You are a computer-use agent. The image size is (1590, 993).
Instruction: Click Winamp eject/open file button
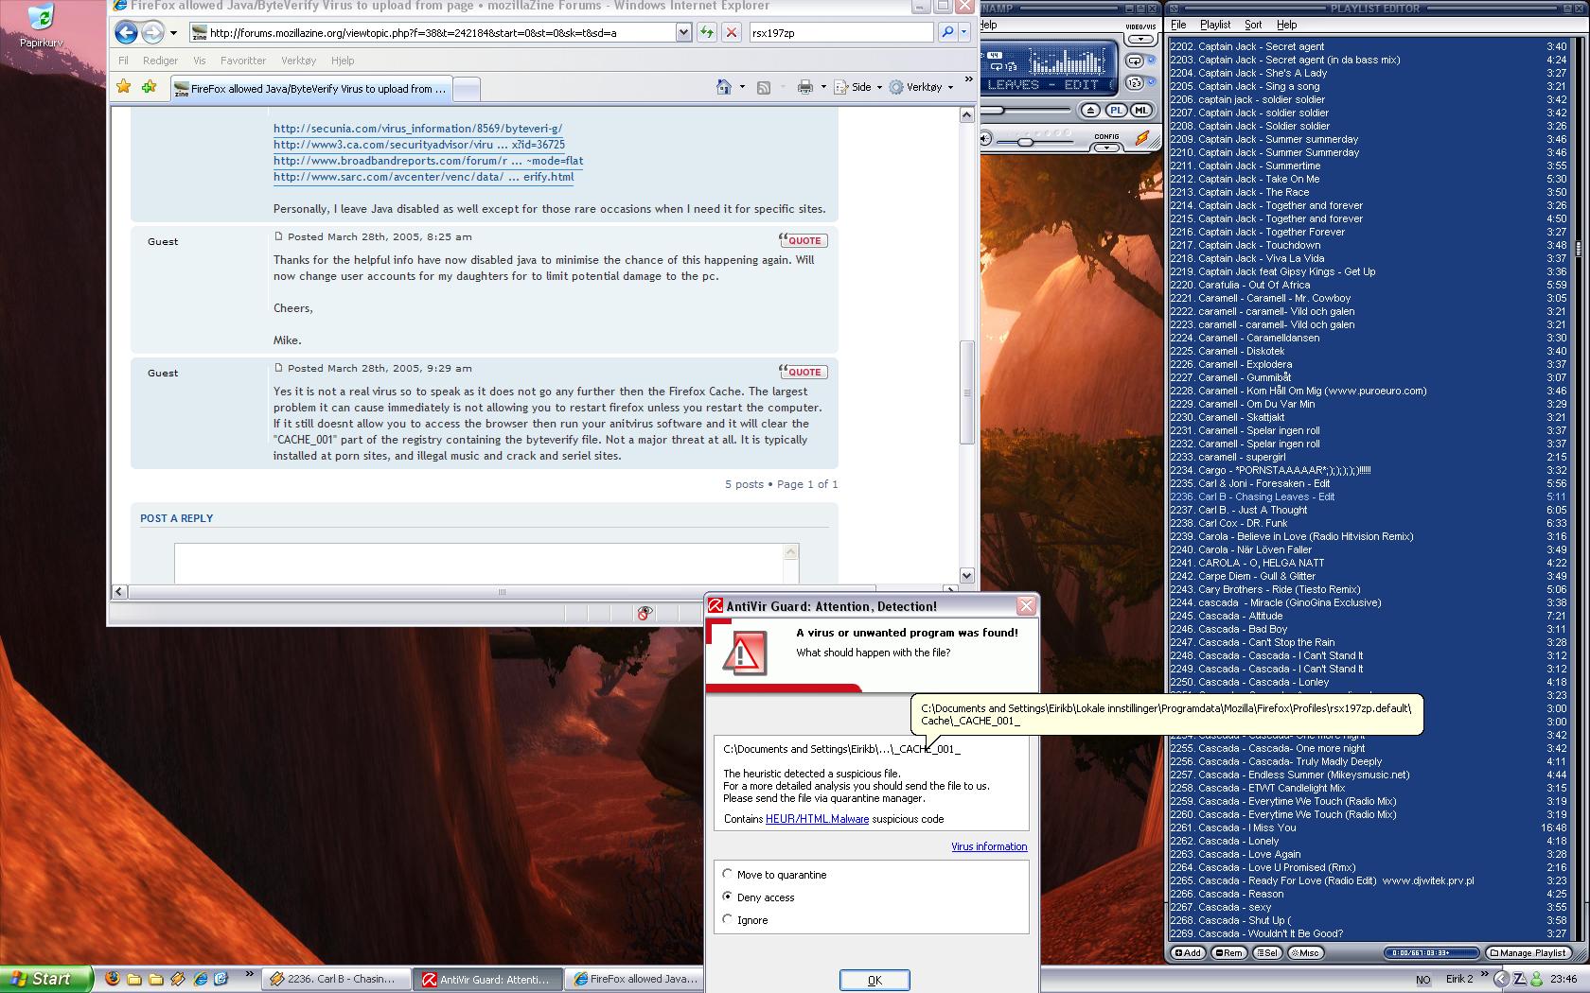point(1090,111)
